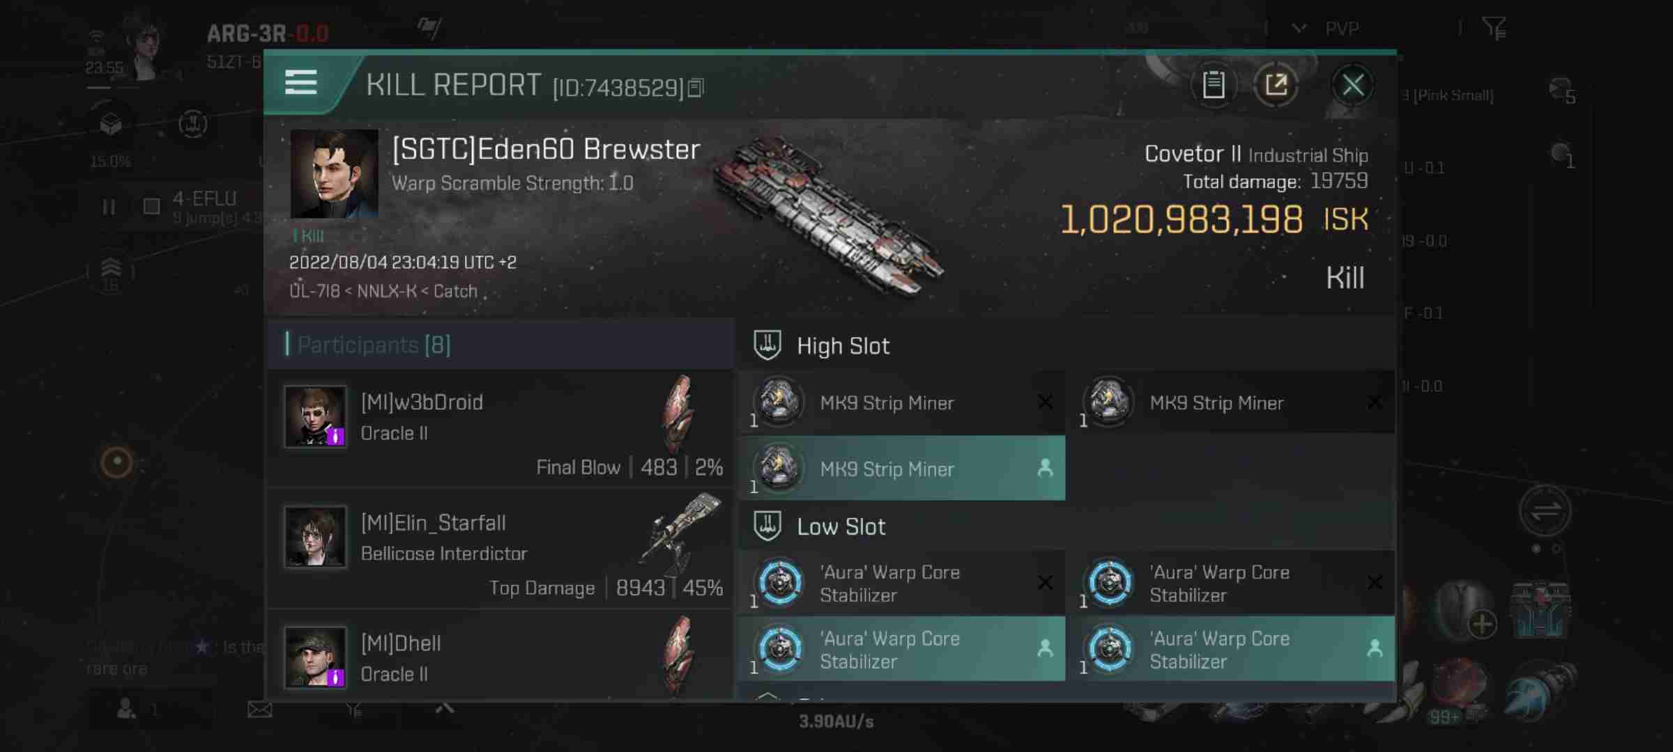Close the kill report dialog

point(1353,84)
